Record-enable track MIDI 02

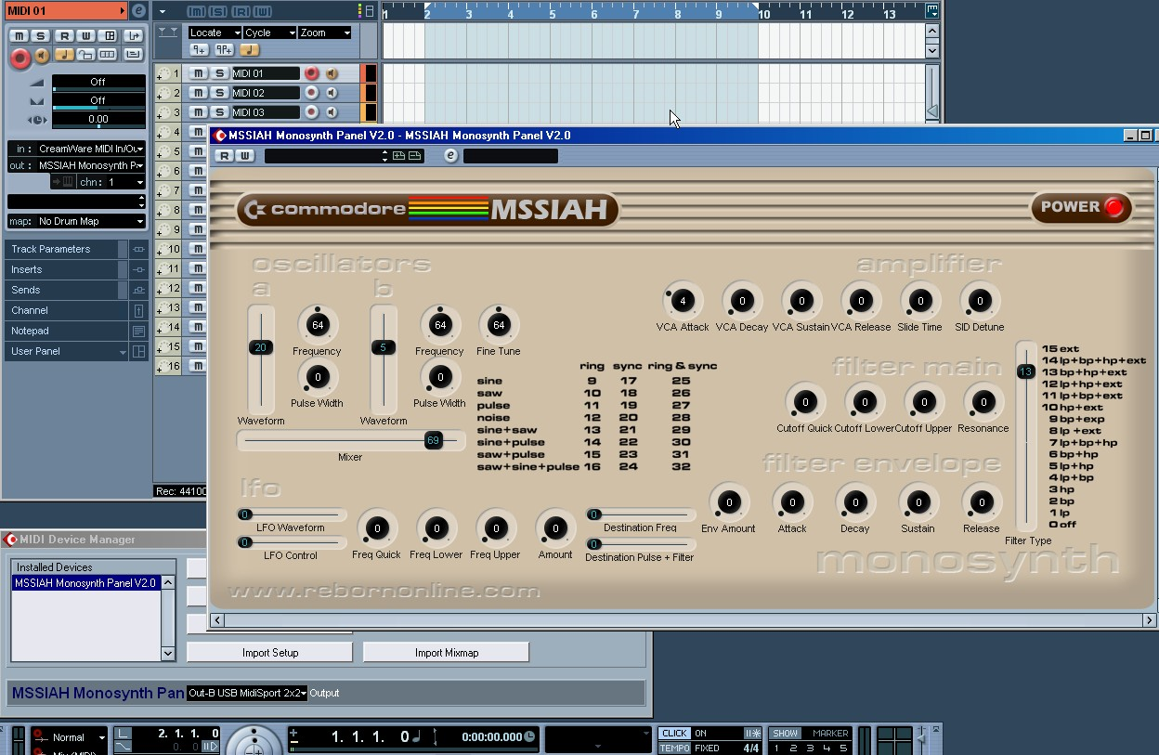click(312, 93)
